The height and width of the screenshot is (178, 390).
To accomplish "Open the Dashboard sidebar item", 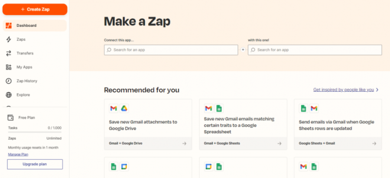I will pos(35,26).
